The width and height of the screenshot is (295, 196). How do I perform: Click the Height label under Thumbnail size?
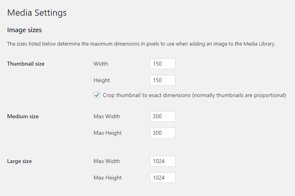[102, 80]
